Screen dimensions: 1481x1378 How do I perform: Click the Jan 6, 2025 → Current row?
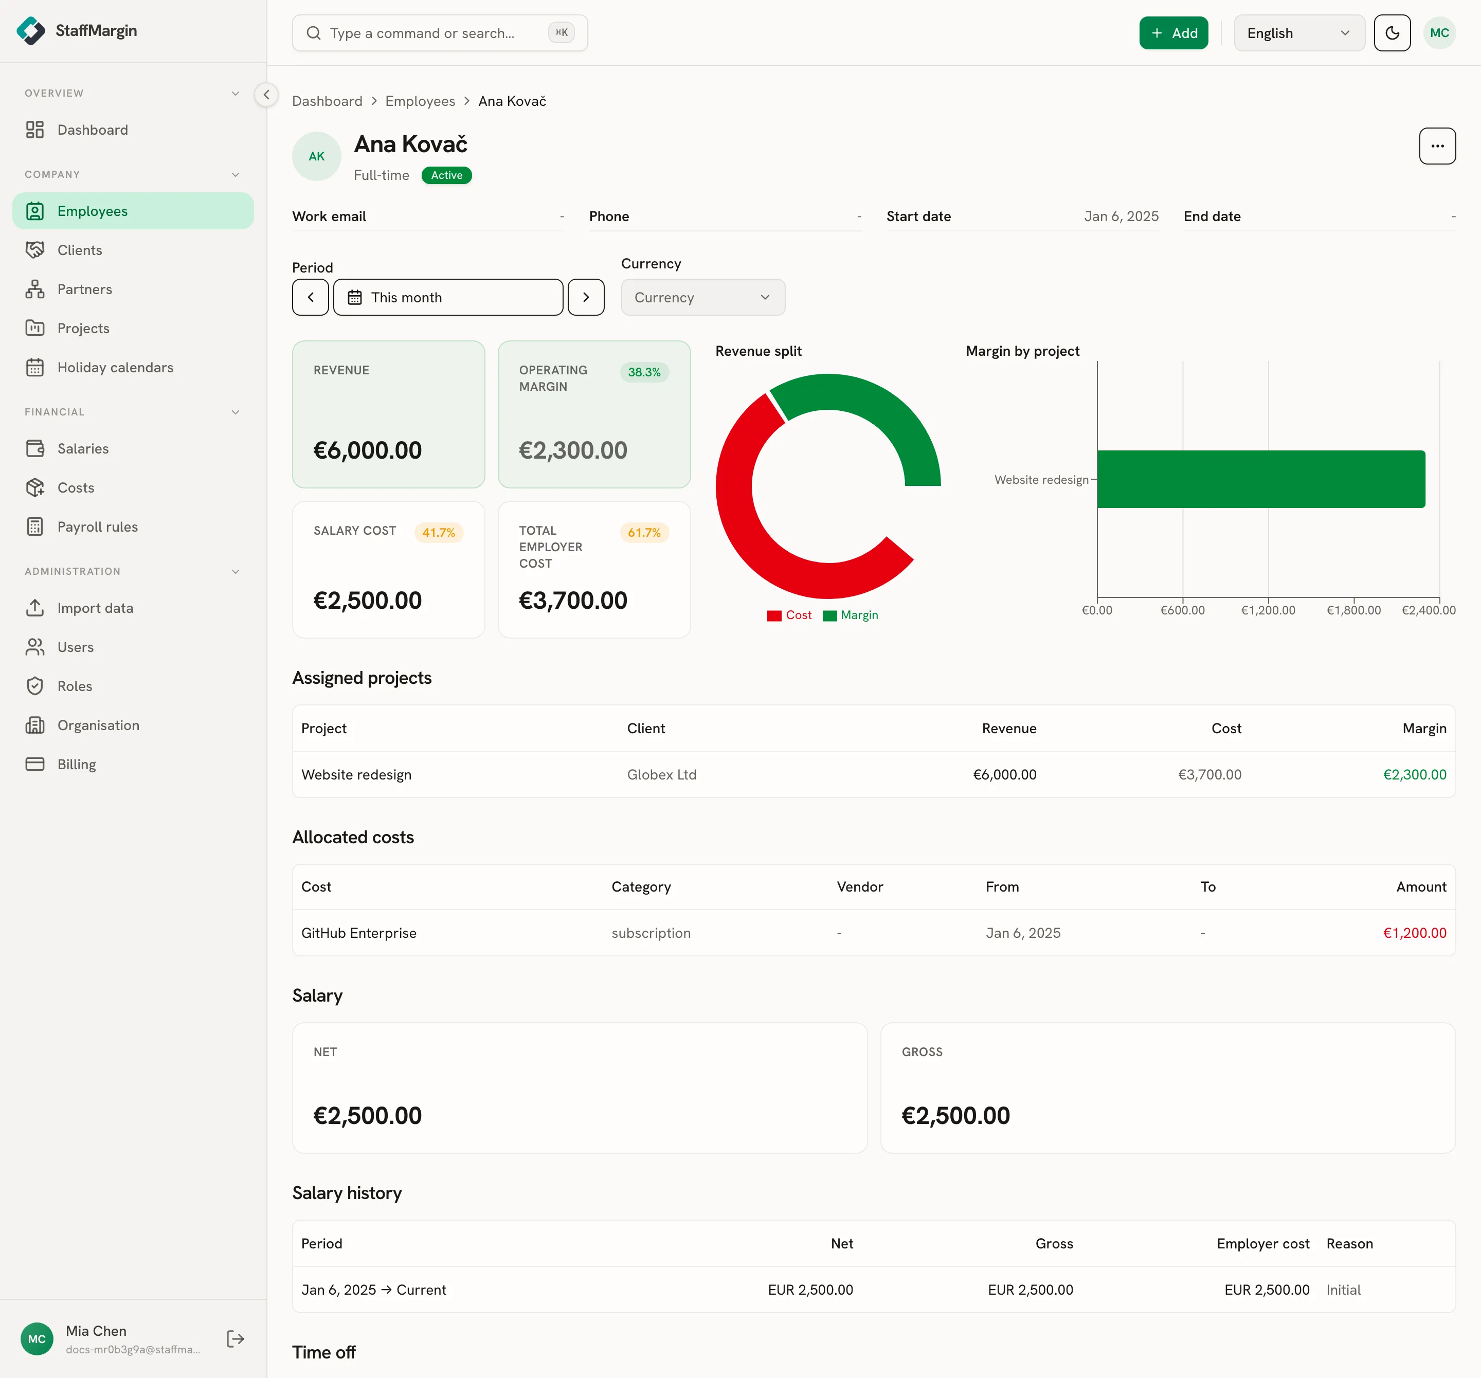coord(873,1290)
